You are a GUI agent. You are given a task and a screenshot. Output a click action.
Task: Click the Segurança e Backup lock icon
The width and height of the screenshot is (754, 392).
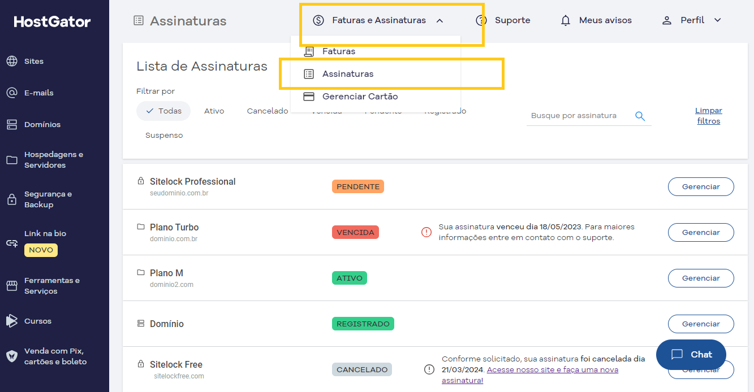12,199
